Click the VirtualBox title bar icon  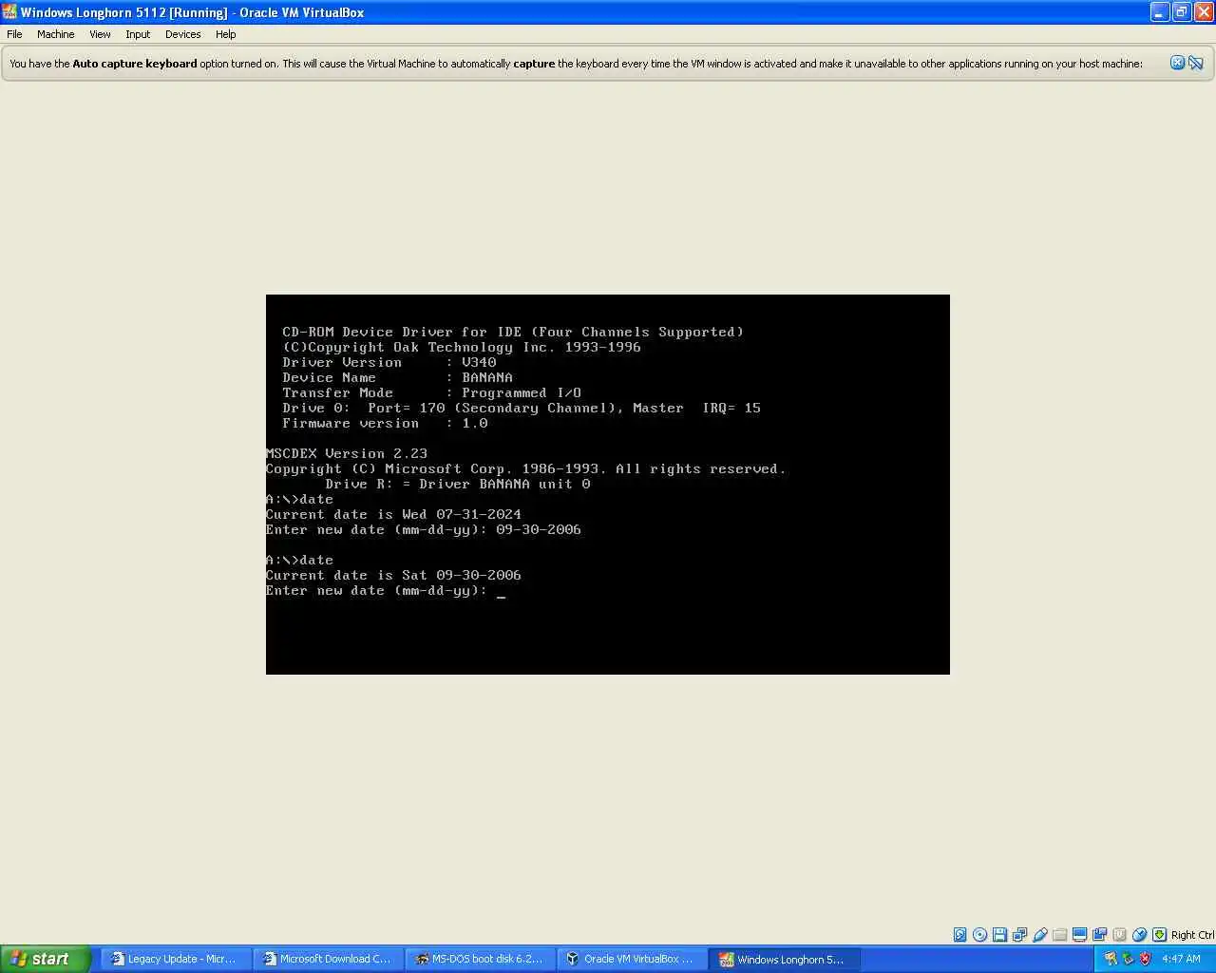pyautogui.click(x=9, y=12)
